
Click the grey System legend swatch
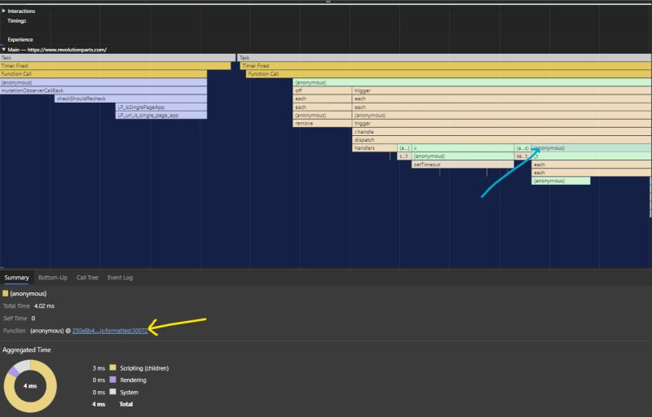click(x=112, y=392)
